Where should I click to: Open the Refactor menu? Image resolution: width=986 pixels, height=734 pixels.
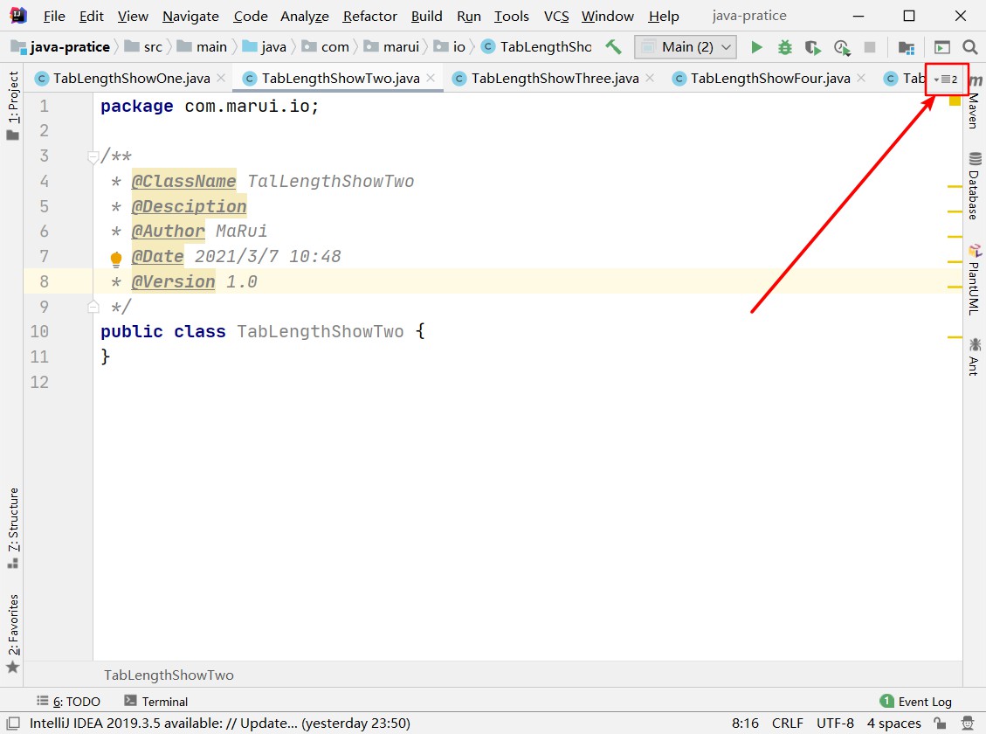370,17
